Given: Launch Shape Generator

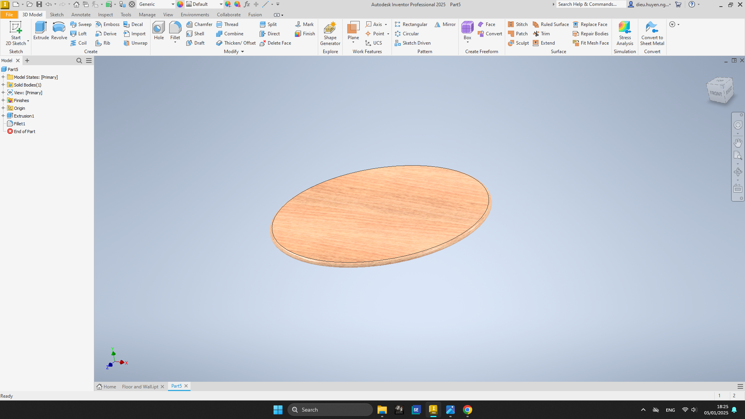Looking at the screenshot, I should point(330,33).
